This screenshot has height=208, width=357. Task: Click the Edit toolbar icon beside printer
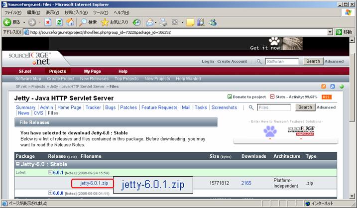tap(175, 22)
